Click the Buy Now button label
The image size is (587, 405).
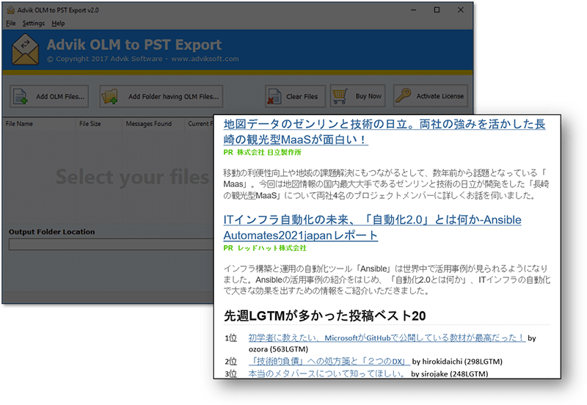point(368,96)
